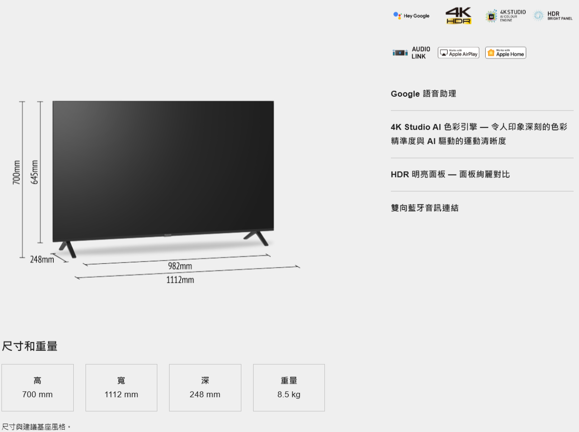Select the 雙向藍牙音訊連結 feature item
This screenshot has height=432, width=579.
425,208
